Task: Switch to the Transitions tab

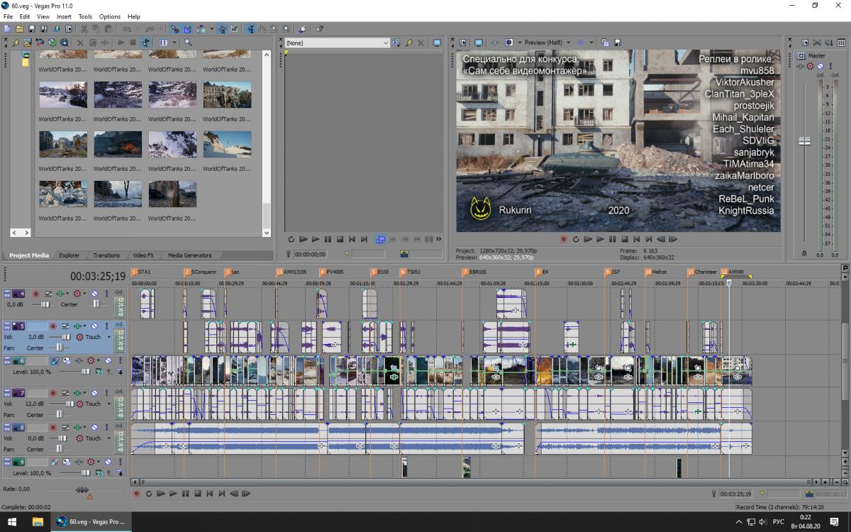Action: 106,255
